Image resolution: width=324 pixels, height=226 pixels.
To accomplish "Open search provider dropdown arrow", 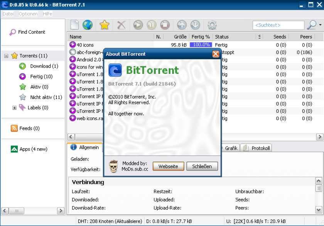I will click(320, 25).
